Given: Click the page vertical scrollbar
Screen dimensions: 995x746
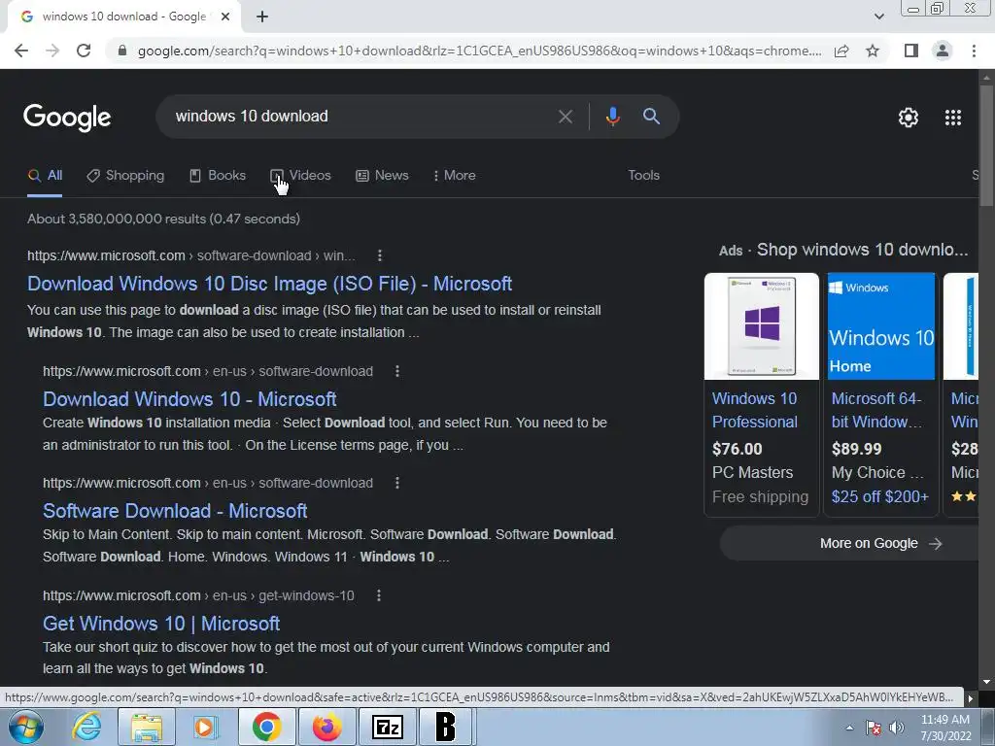Looking at the screenshot, I should [x=986, y=146].
